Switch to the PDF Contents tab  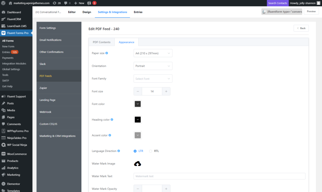(x=101, y=42)
